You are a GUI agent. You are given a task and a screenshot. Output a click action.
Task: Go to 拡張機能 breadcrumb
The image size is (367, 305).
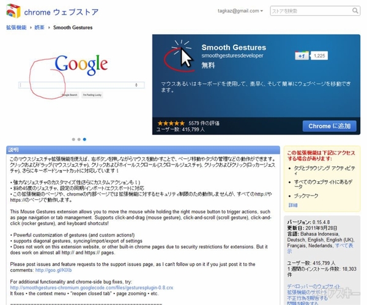[x=16, y=28]
